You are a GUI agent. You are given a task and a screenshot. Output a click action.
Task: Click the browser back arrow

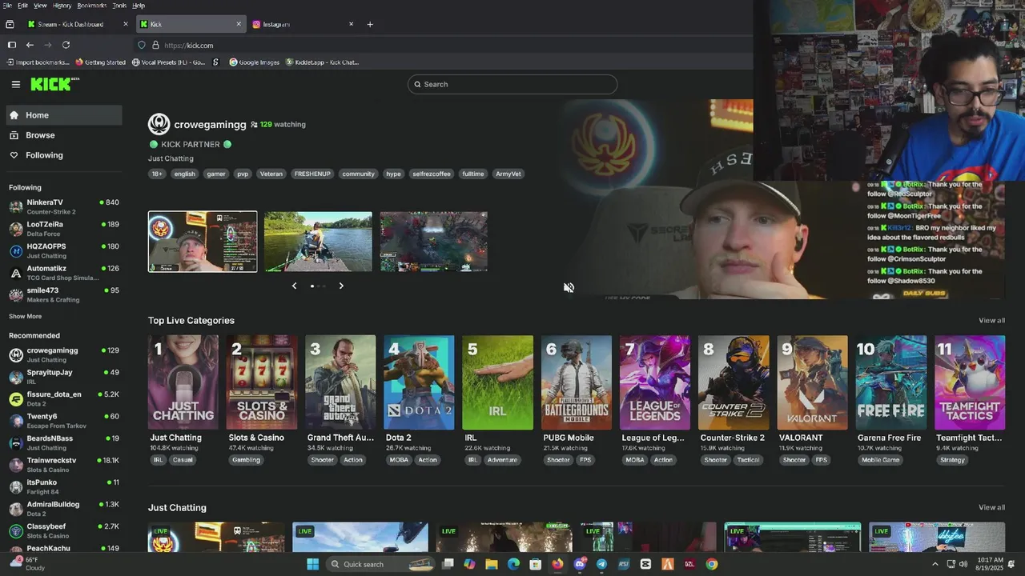30,45
